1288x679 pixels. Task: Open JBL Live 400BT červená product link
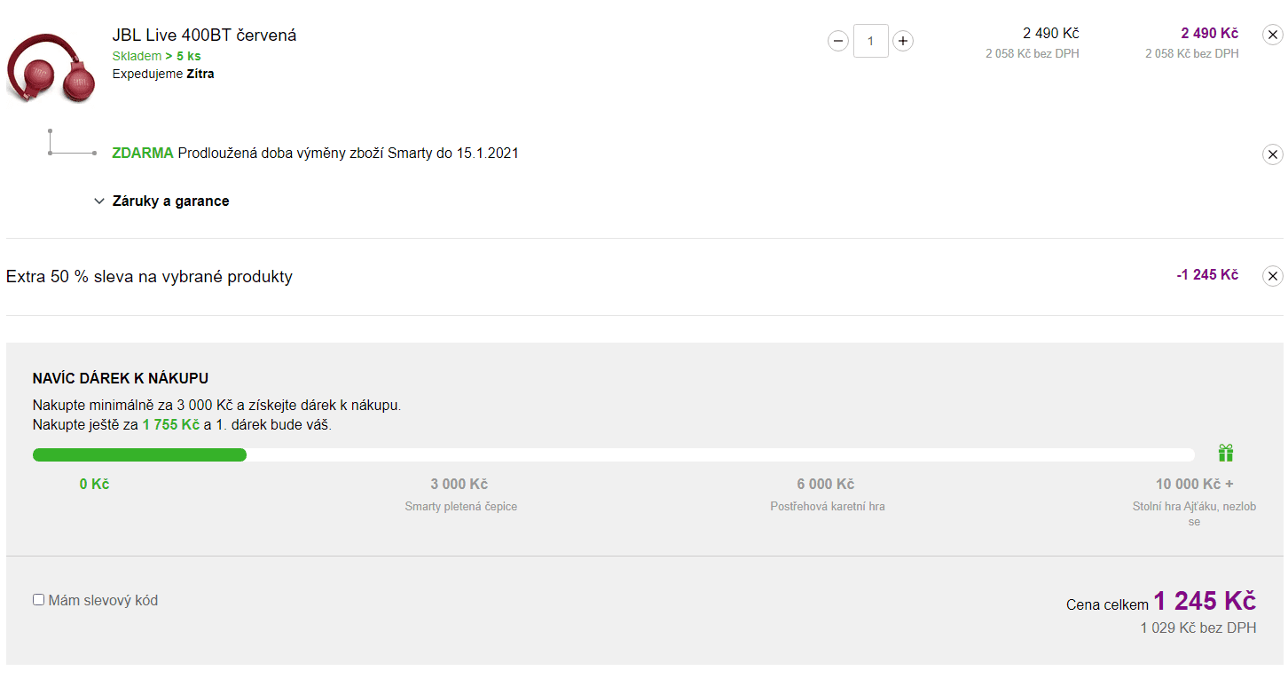[204, 36]
